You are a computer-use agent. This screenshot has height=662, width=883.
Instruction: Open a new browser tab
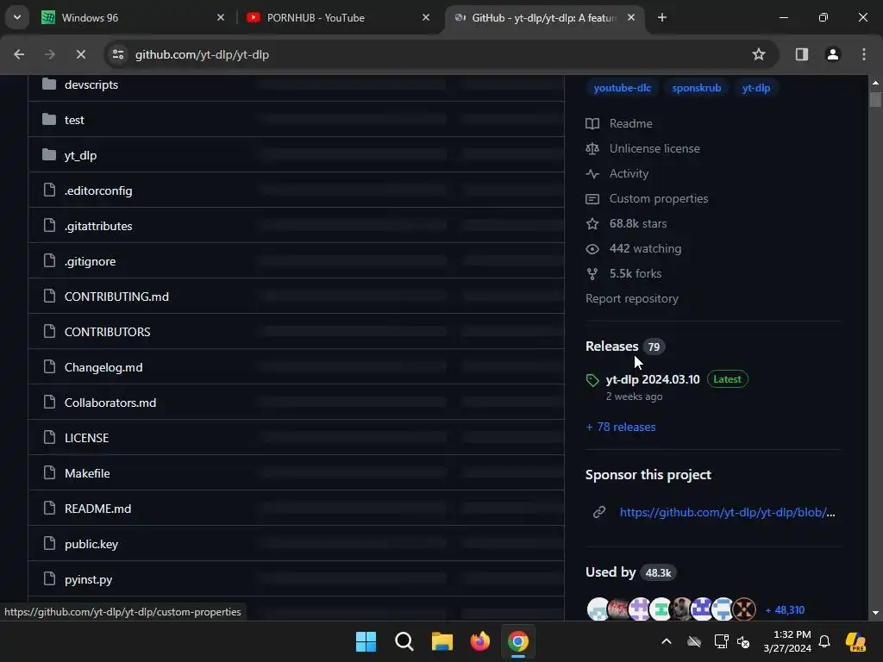[x=662, y=17]
